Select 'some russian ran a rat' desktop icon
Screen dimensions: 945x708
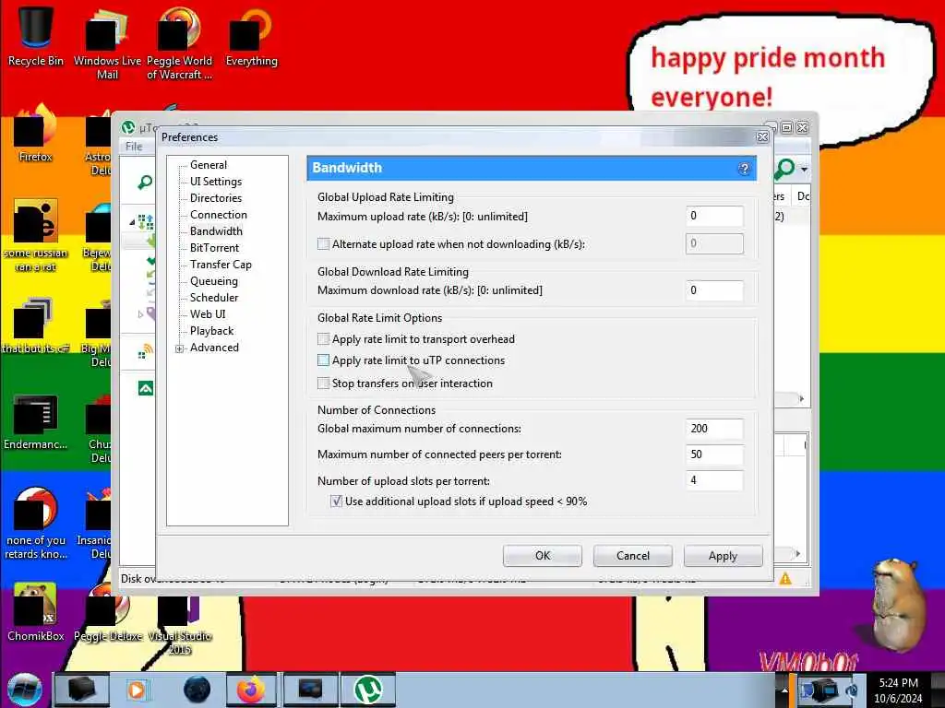click(35, 235)
